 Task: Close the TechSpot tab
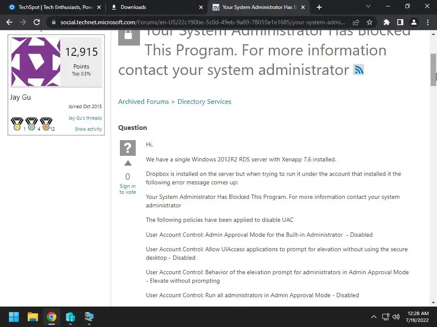pyautogui.click(x=99, y=7)
